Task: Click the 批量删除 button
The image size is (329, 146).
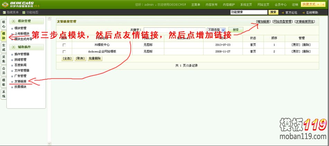Action: tap(95, 59)
